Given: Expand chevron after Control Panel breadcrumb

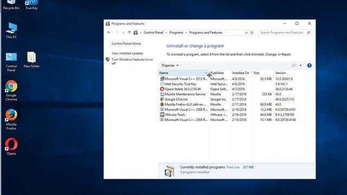Looking at the screenshot, I should 166,32.
